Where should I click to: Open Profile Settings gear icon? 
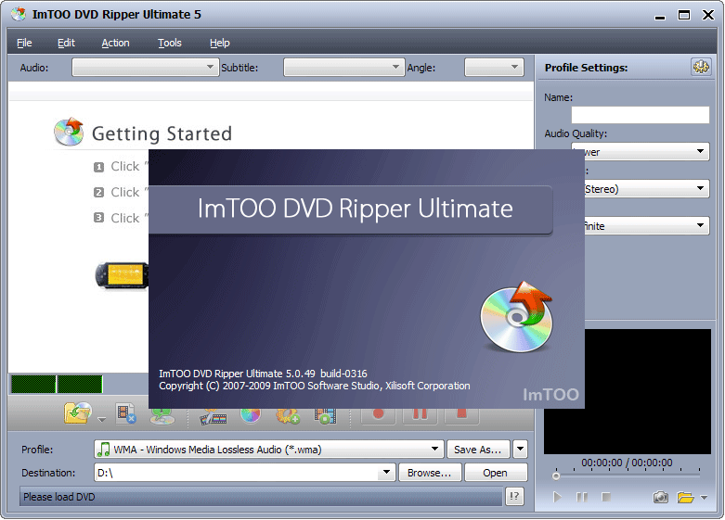[701, 67]
